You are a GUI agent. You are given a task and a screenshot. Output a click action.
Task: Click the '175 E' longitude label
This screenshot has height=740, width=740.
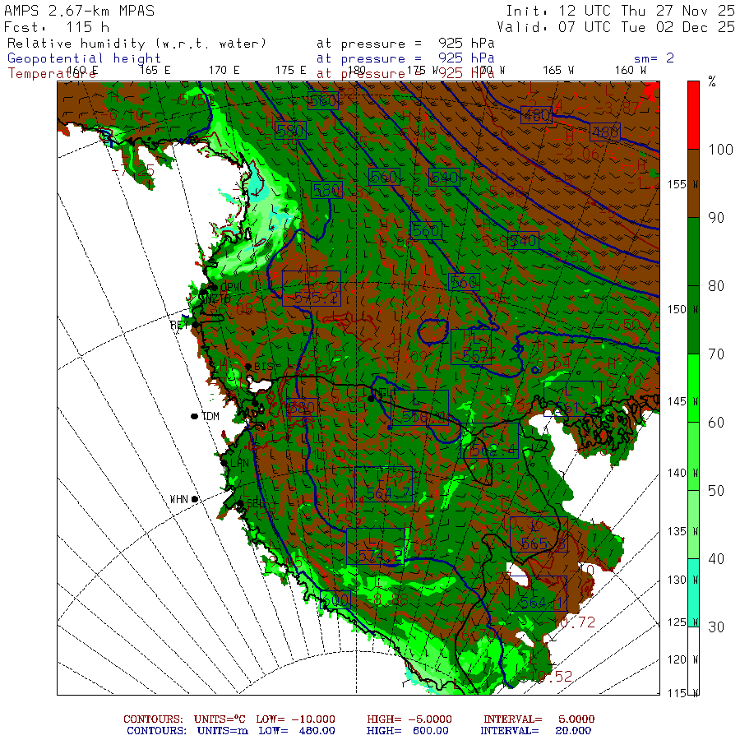click(291, 71)
